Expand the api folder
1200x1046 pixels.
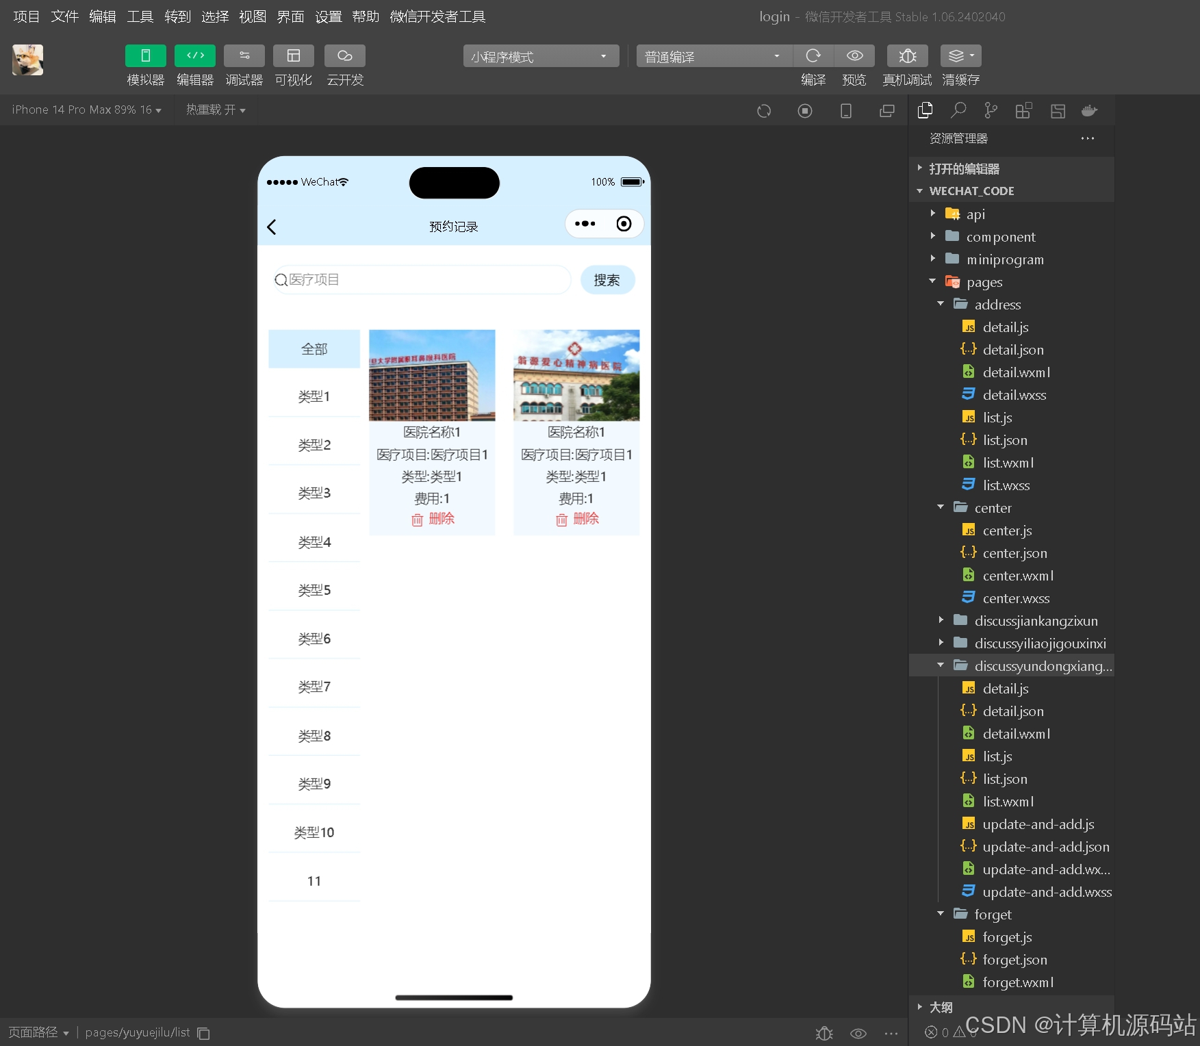click(x=1012, y=214)
